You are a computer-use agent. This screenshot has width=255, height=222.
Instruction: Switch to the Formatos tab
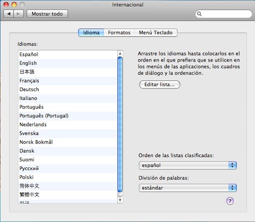coord(119,33)
